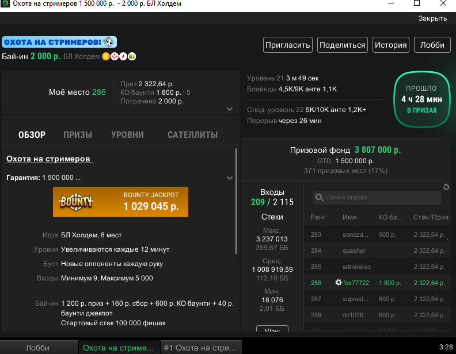Viewport: 456px width, 354px height.
Task: Click the gear icon beside fox77722
Action: 338,282
